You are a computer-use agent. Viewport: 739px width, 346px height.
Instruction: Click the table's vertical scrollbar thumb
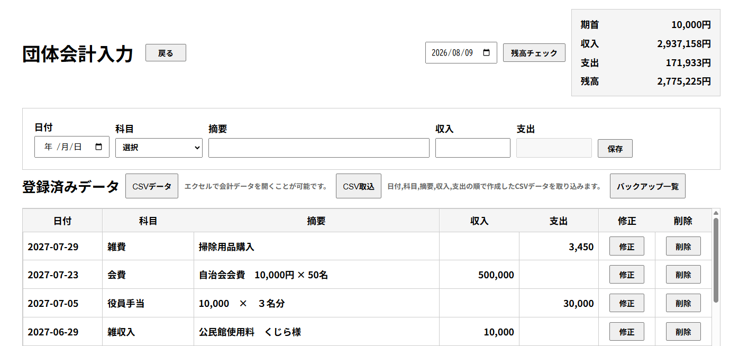coord(716,260)
